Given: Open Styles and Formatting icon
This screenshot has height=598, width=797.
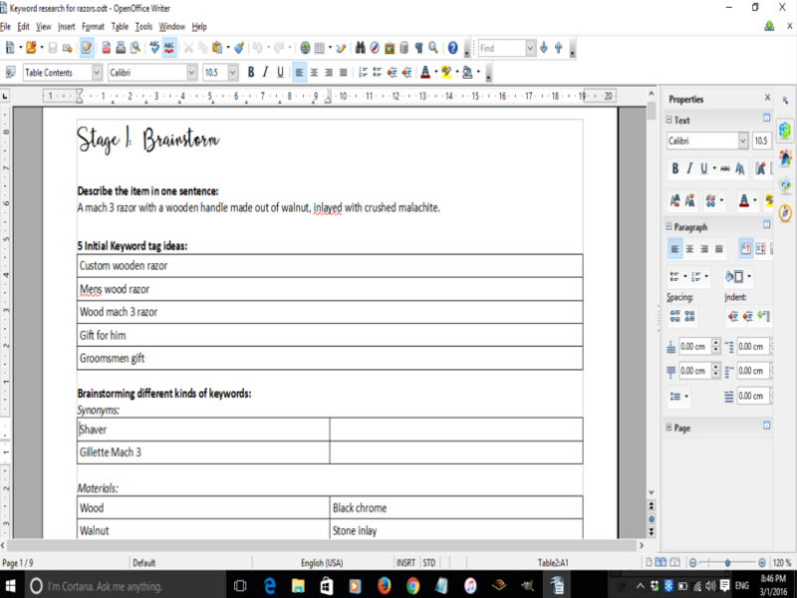Looking at the screenshot, I should tap(10, 72).
